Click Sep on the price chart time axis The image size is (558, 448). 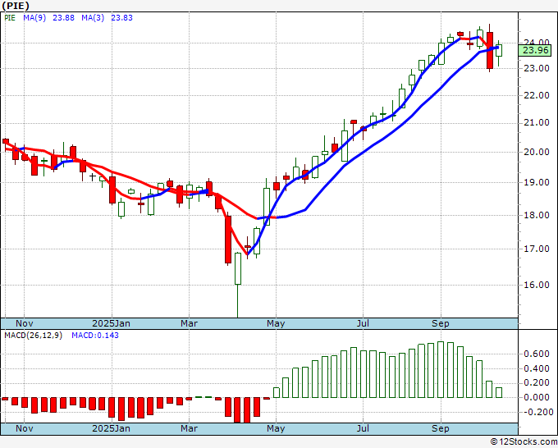tap(441, 323)
